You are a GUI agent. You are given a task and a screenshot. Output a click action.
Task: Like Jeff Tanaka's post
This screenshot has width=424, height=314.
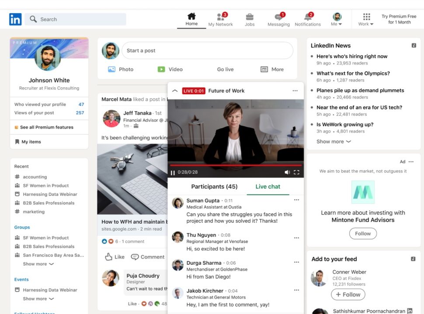[x=115, y=257]
